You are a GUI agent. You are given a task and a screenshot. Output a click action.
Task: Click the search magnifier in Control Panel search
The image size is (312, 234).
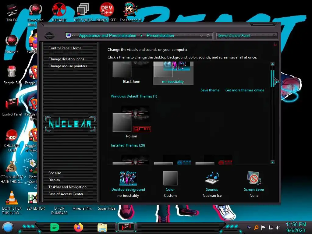pyautogui.click(x=274, y=36)
